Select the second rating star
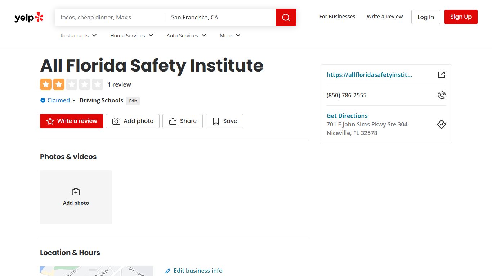 pyautogui.click(x=59, y=84)
